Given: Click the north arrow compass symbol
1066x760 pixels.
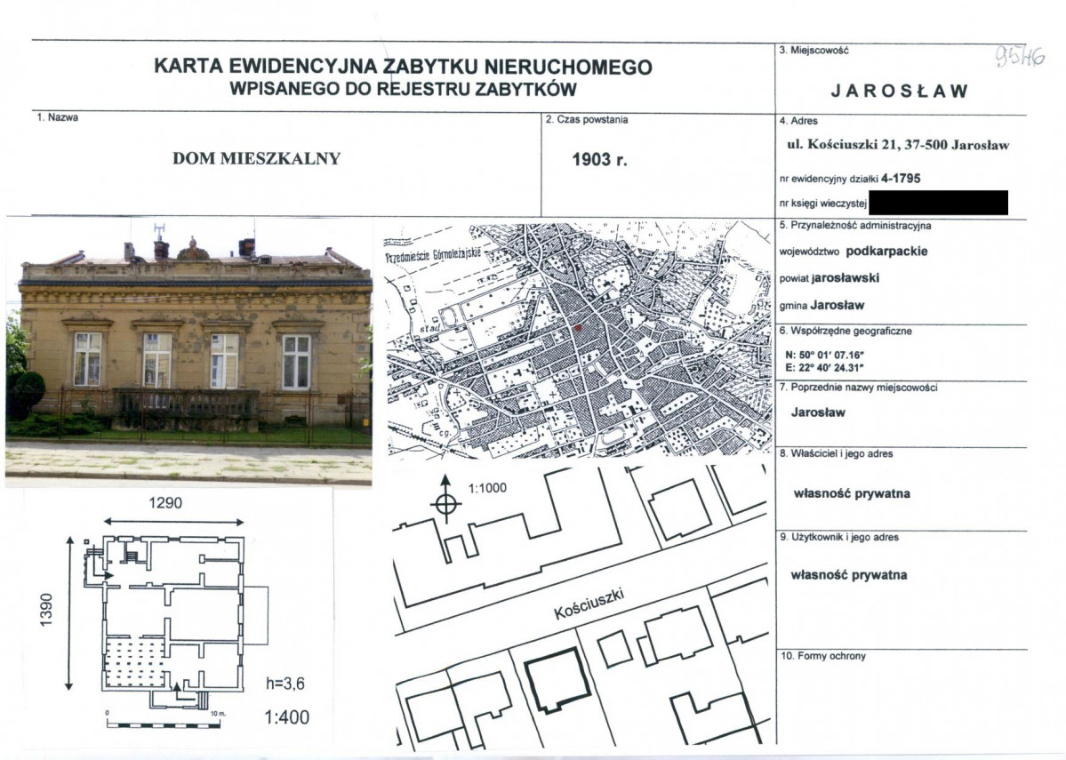Looking at the screenshot, I should click(445, 503).
